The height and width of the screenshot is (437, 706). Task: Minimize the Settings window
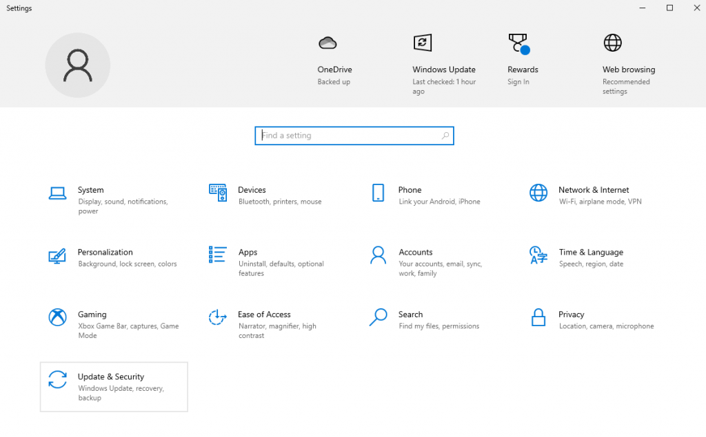tap(643, 8)
